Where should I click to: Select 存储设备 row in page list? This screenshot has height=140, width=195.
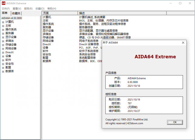tap(48, 37)
